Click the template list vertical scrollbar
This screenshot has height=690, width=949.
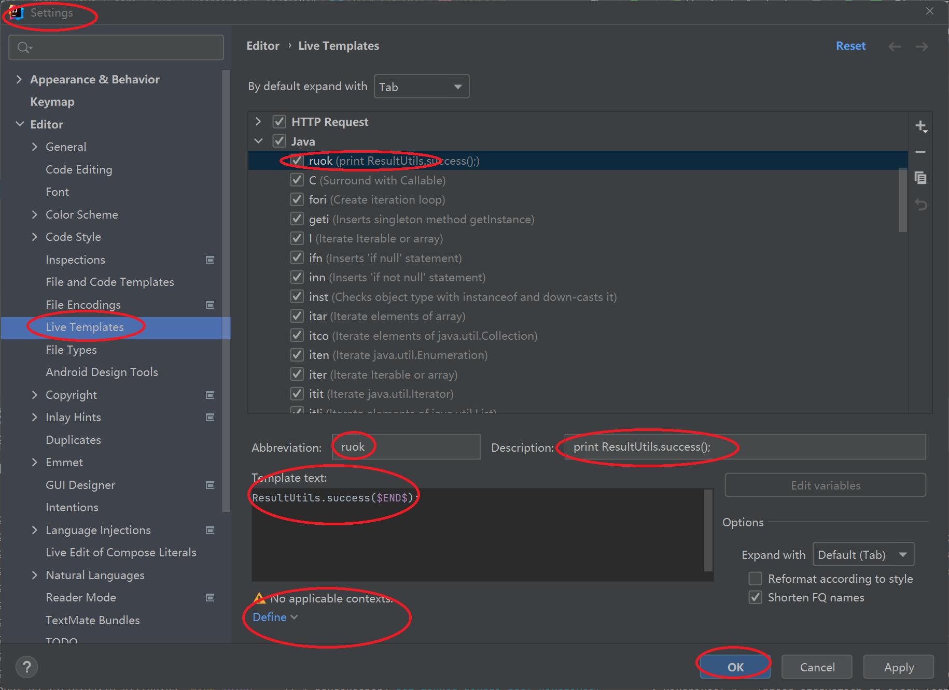(x=903, y=200)
